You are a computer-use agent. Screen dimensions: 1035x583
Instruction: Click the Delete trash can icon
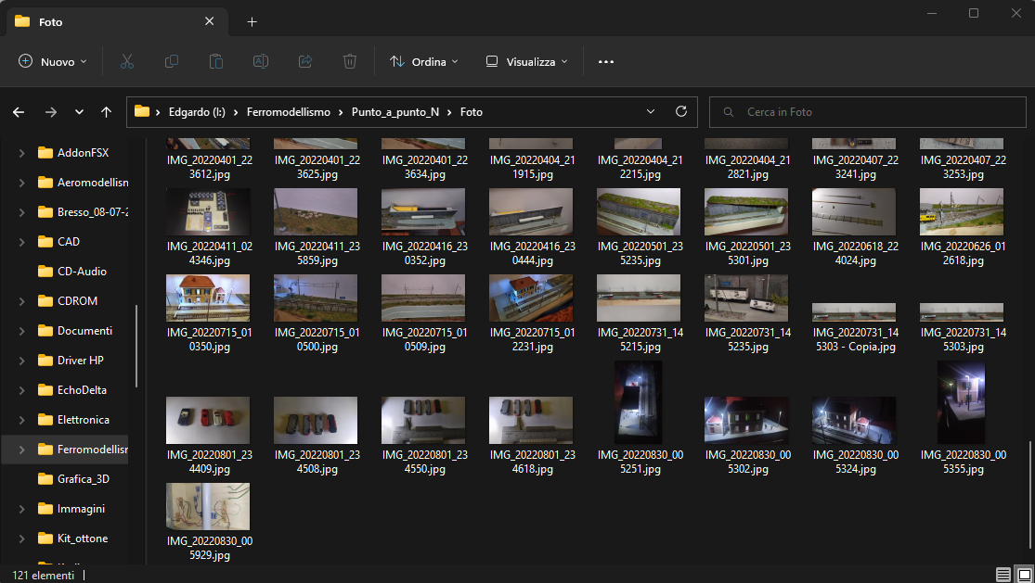[x=350, y=62]
